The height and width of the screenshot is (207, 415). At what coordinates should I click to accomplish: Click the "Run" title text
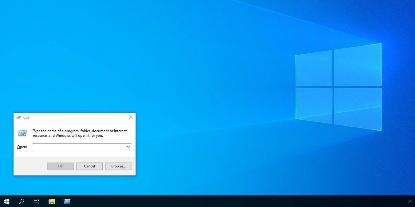click(x=26, y=117)
